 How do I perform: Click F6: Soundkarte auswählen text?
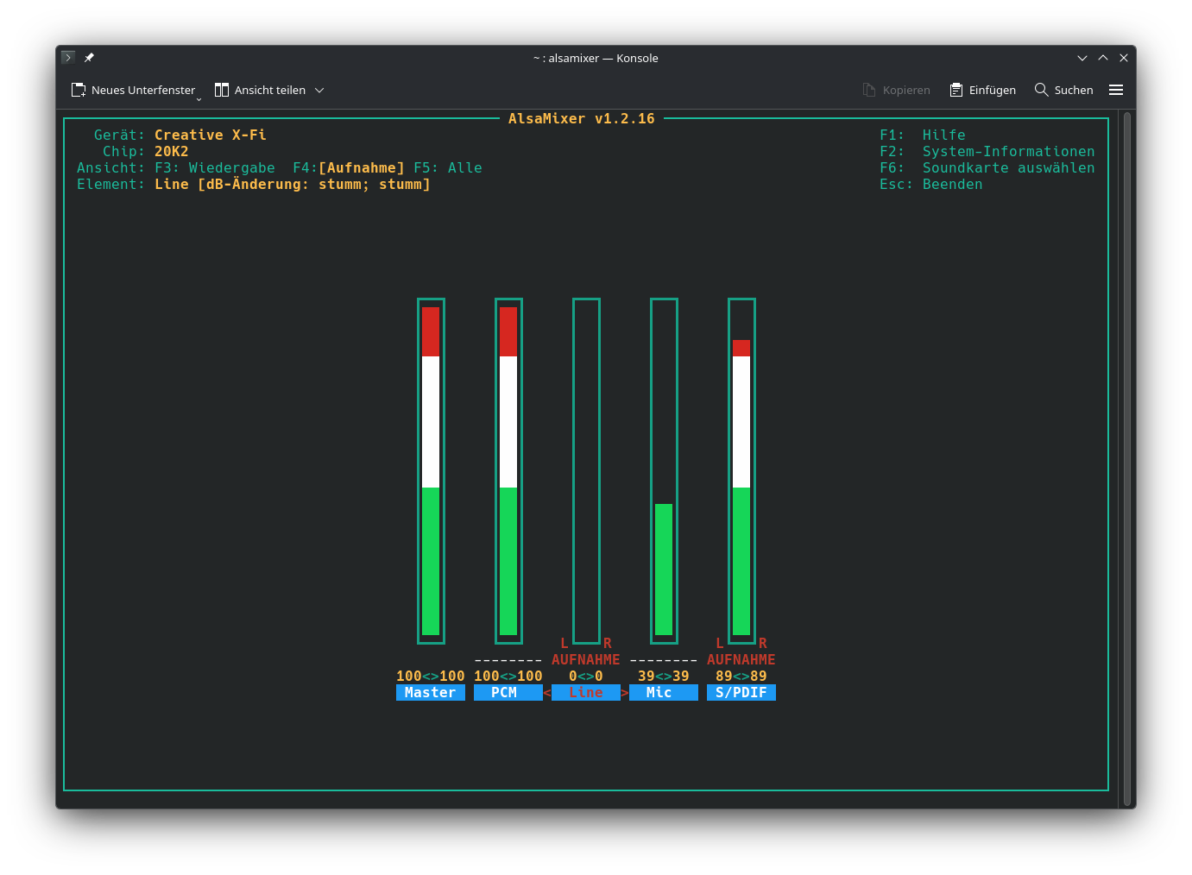point(987,168)
